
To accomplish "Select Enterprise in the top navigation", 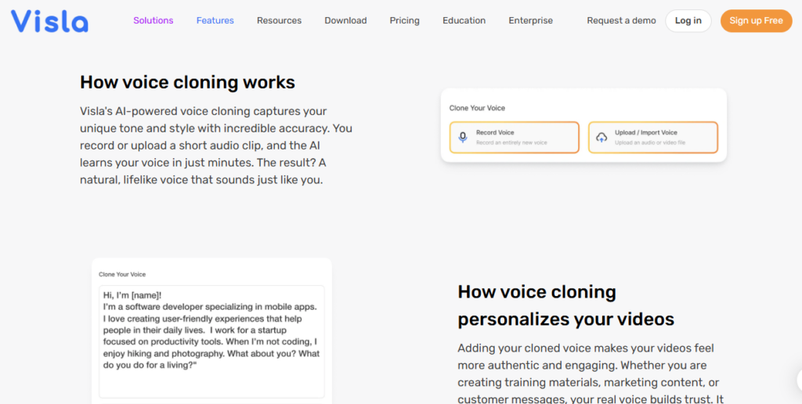I will pyautogui.click(x=530, y=20).
